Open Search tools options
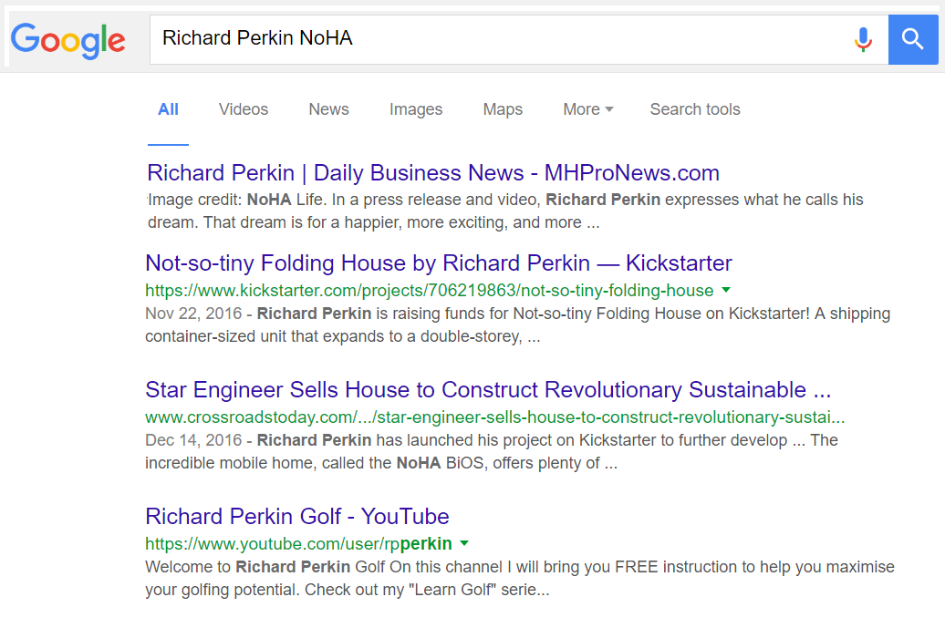945x628 pixels. point(694,109)
